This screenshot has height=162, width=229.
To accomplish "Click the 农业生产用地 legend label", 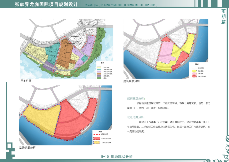I will (x=108, y=72).
